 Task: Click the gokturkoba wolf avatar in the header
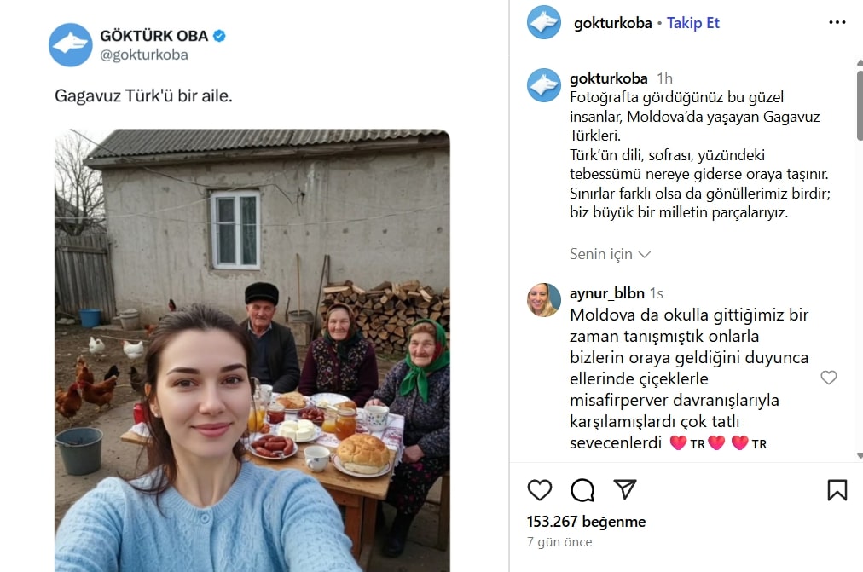pos(544,22)
